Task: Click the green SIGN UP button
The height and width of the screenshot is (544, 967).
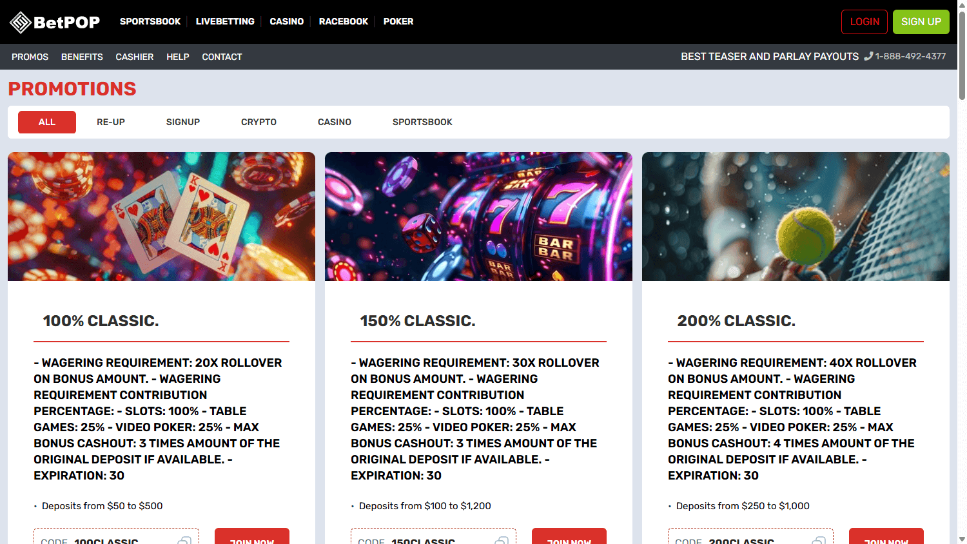Action: coord(921,22)
